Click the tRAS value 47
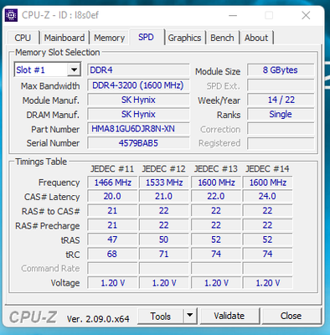Viewport: 330px width, 335px height. [112, 240]
